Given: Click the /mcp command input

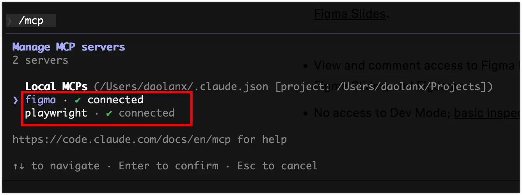Looking at the screenshot, I should (x=31, y=21).
